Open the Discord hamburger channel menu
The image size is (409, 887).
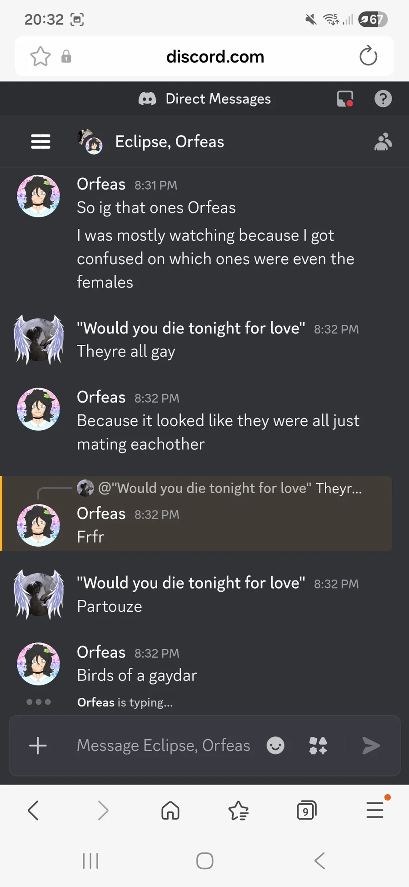(40, 142)
